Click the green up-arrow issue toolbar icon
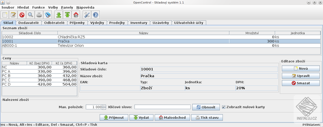 click(x=68, y=15)
